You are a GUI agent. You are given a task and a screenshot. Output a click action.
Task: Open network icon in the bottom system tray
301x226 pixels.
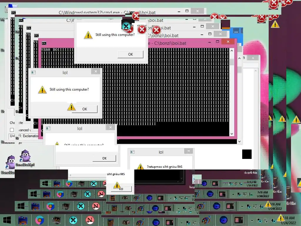click(266, 220)
